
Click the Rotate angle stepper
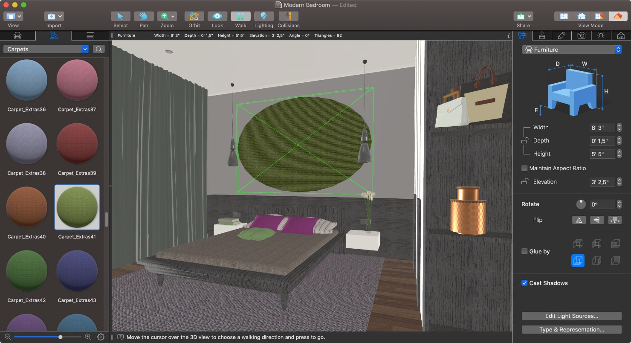[x=619, y=205]
